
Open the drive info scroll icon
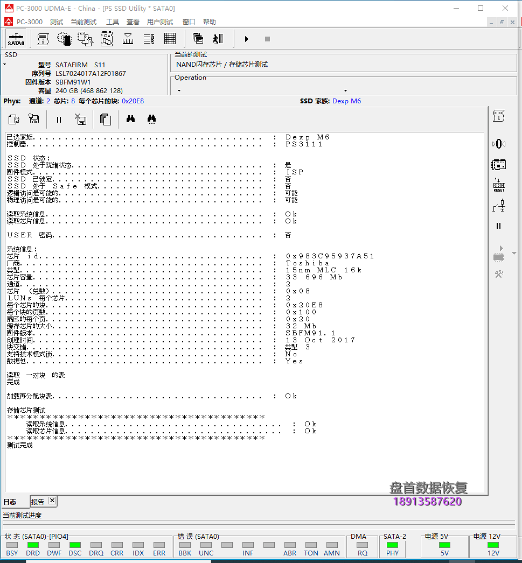pyautogui.click(x=43, y=39)
